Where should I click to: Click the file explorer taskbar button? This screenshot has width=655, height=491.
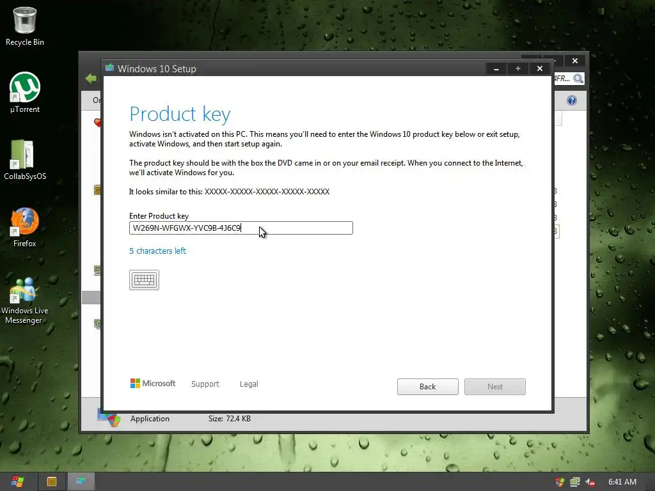(x=52, y=481)
